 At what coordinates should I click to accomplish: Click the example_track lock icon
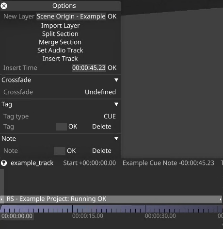[x=4, y=163]
